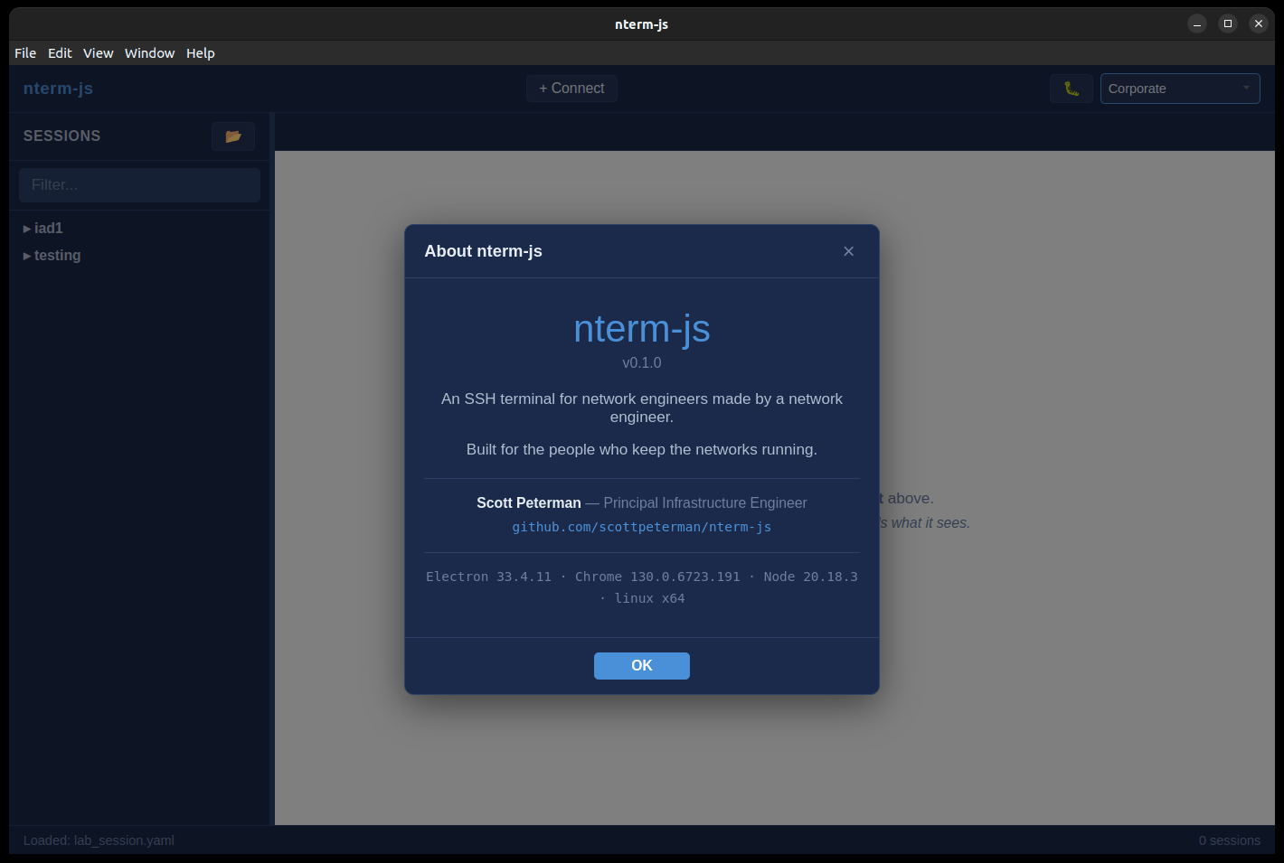This screenshot has width=1284, height=863.
Task: Click the 0 sessions status indicator
Action: [x=1229, y=840]
